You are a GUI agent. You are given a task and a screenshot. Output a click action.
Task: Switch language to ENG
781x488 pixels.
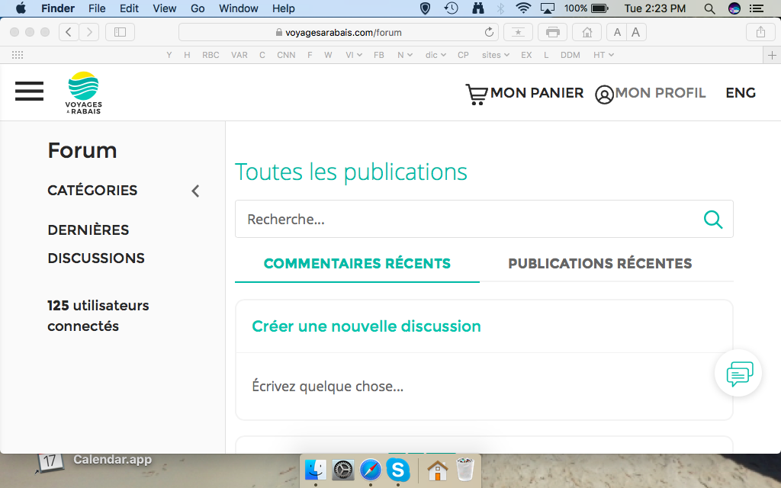(741, 92)
